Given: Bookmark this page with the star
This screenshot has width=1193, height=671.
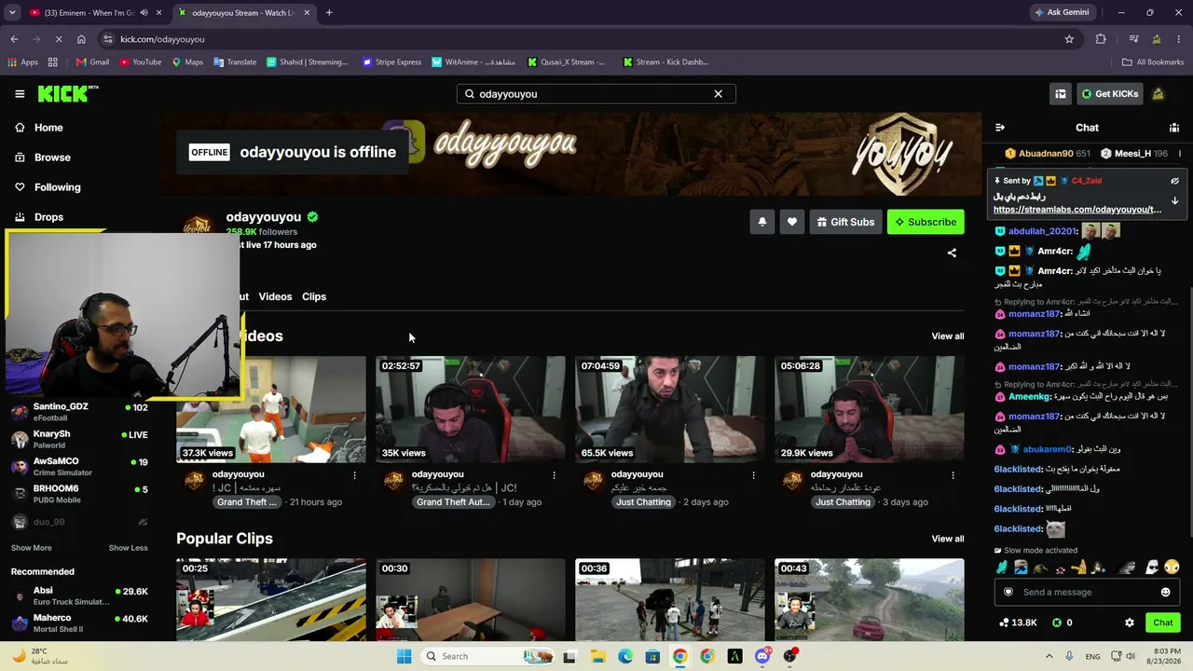Looking at the screenshot, I should pos(1069,39).
